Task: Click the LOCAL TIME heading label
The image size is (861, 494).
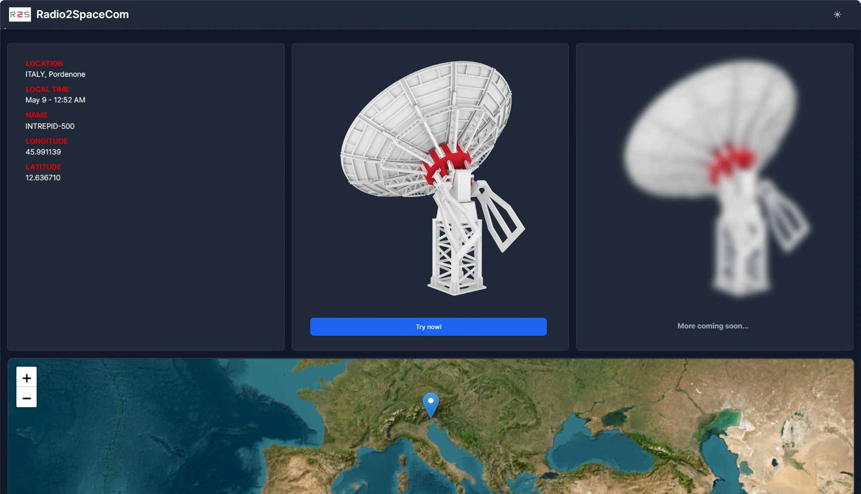Action: point(47,89)
